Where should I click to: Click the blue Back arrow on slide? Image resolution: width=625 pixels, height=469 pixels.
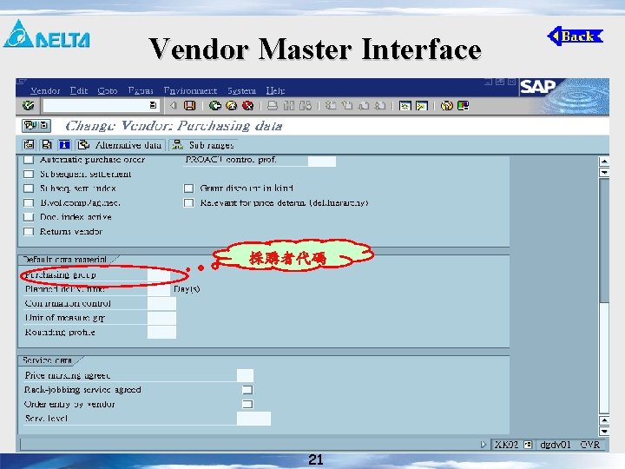[x=576, y=36]
